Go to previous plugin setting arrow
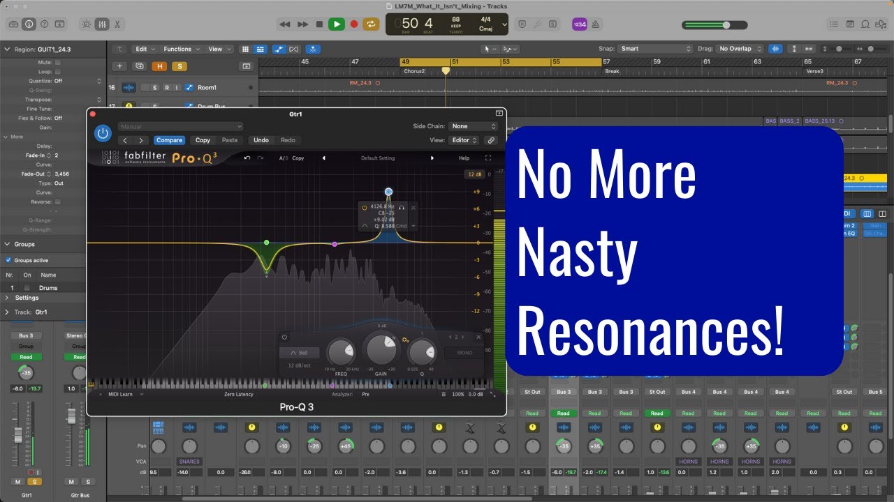This screenshot has height=502, width=894. coord(125,140)
